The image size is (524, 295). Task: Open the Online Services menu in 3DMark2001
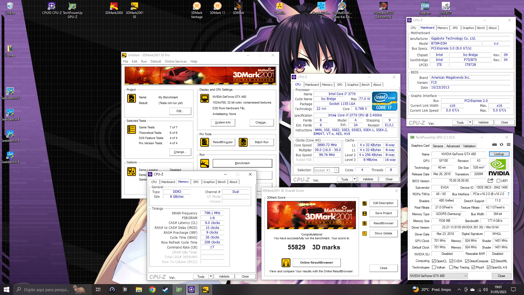tap(176, 61)
